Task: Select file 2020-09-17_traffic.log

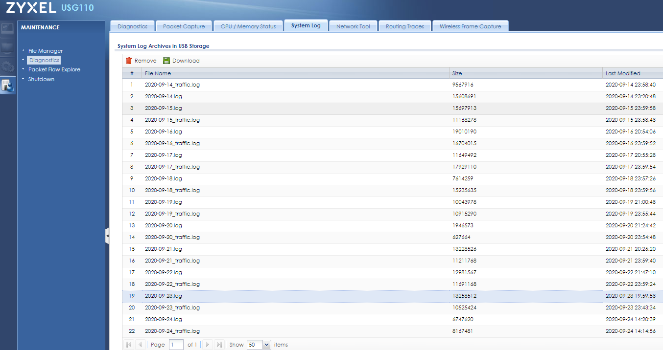Action: click(172, 167)
